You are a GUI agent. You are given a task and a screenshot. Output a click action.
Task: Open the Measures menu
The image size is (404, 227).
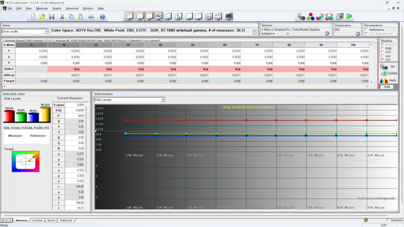tap(42, 8)
